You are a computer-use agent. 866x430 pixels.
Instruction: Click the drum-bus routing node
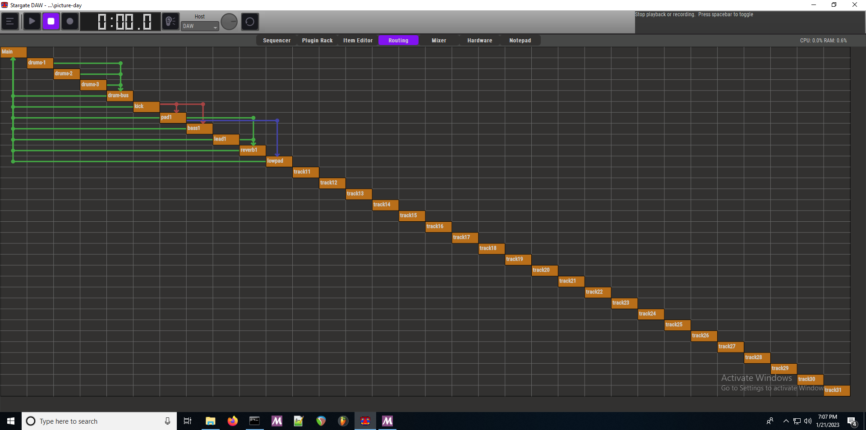pyautogui.click(x=120, y=96)
